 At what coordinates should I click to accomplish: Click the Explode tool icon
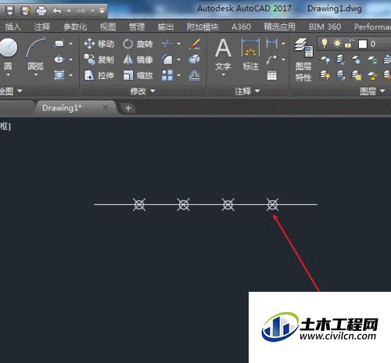click(195, 59)
